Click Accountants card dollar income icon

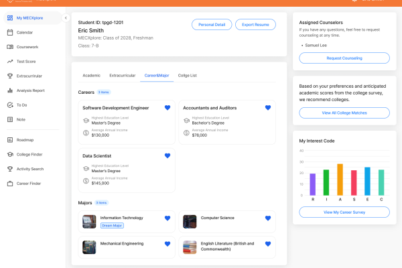[x=186, y=133]
